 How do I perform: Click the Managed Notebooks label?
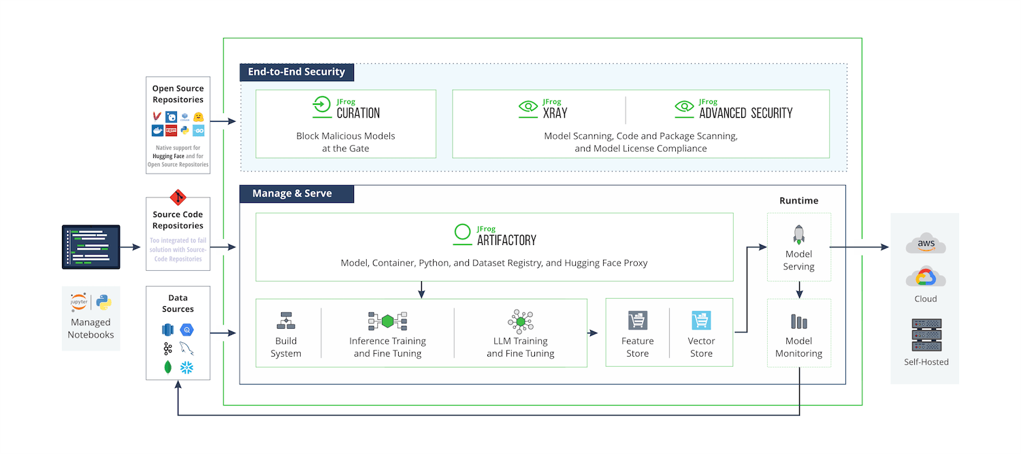pos(91,328)
